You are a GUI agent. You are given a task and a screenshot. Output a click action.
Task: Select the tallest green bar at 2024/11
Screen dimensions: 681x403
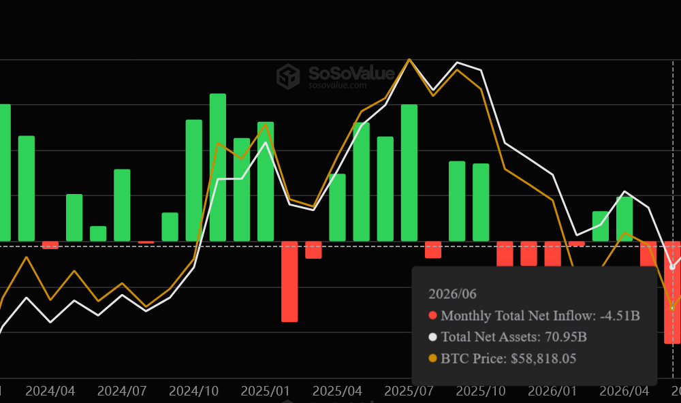[x=218, y=167]
